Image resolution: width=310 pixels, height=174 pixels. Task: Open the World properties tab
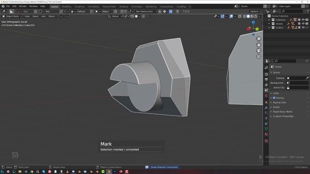(266, 96)
